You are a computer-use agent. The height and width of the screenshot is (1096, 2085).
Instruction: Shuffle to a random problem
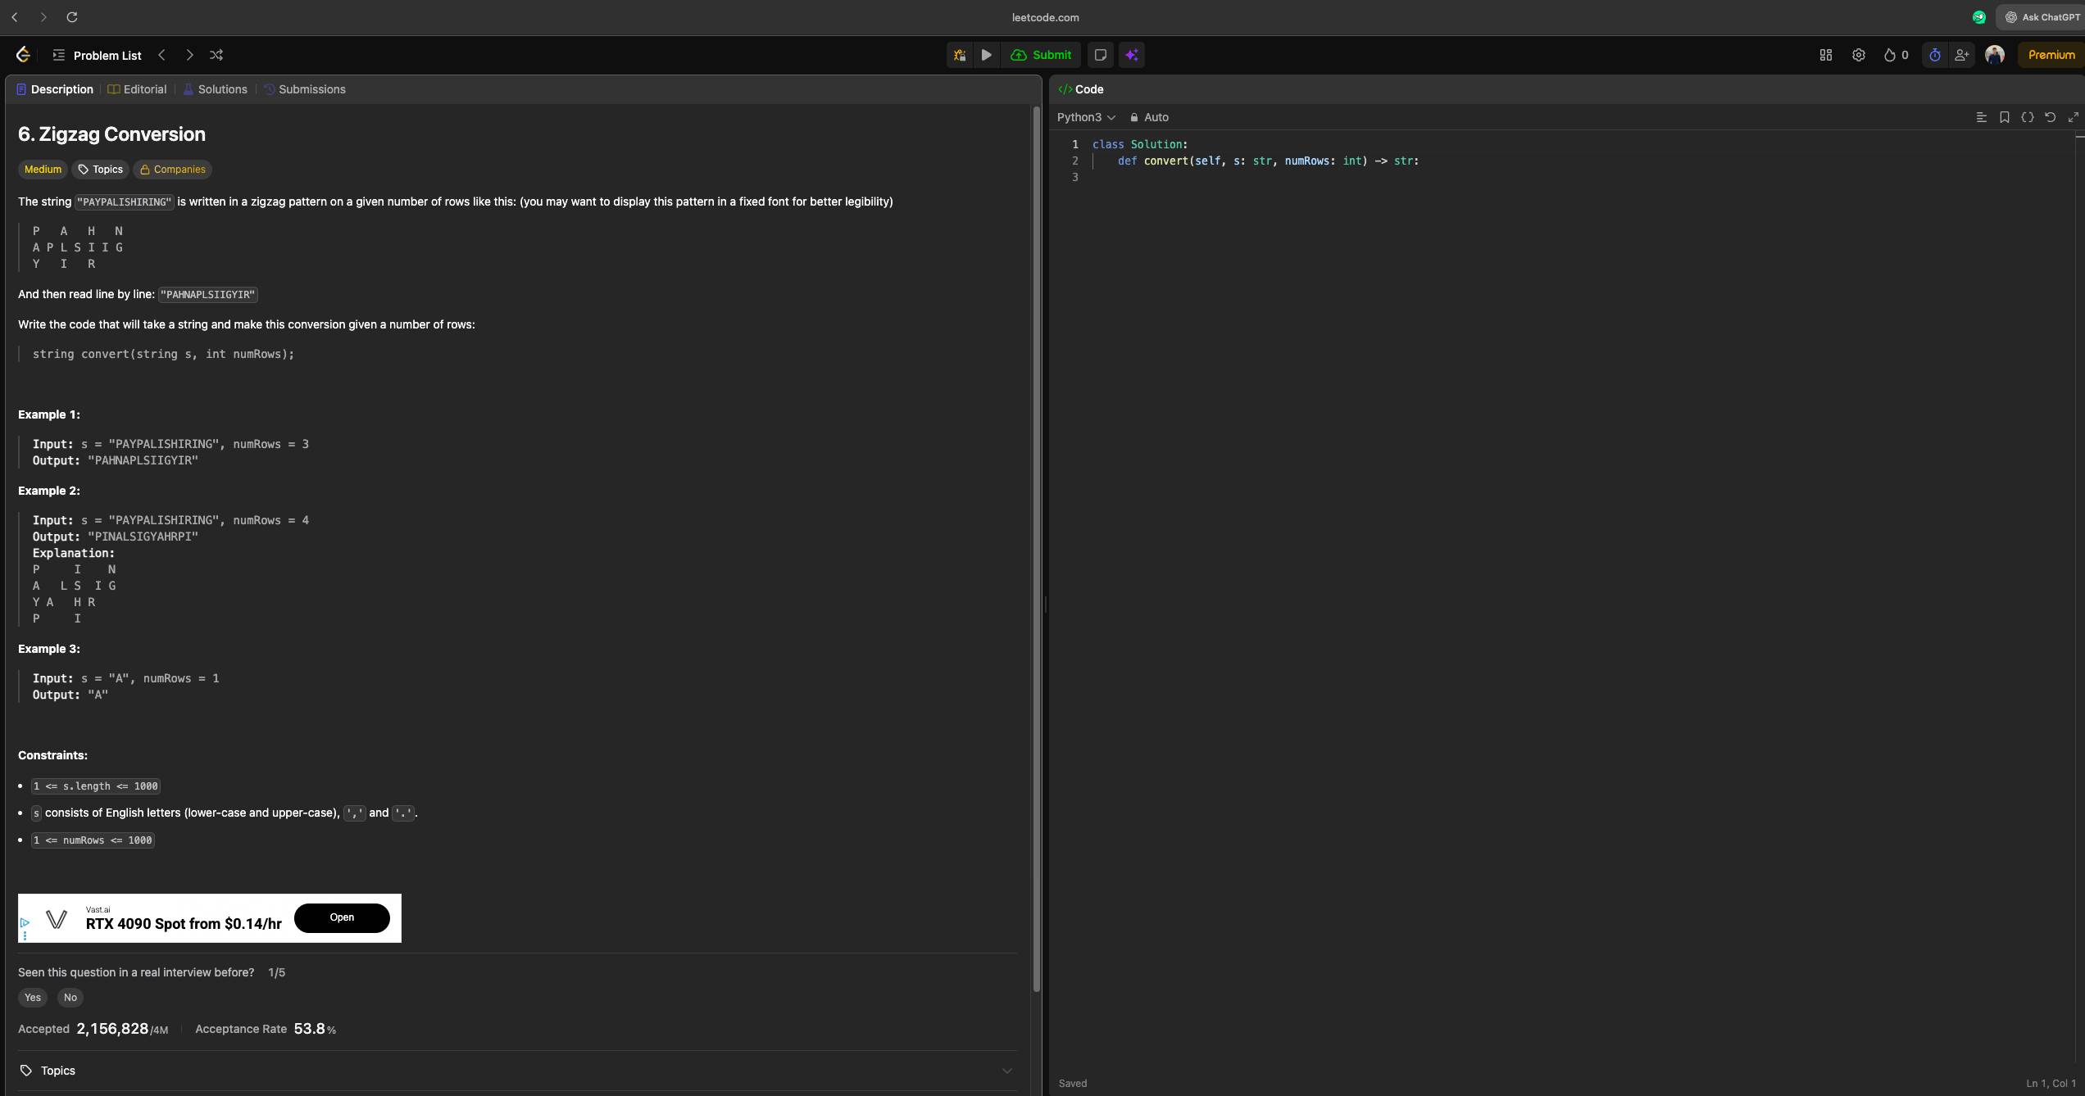click(216, 55)
